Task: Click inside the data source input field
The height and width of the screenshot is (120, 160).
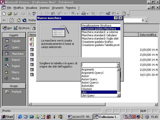Action: (x=99, y=65)
